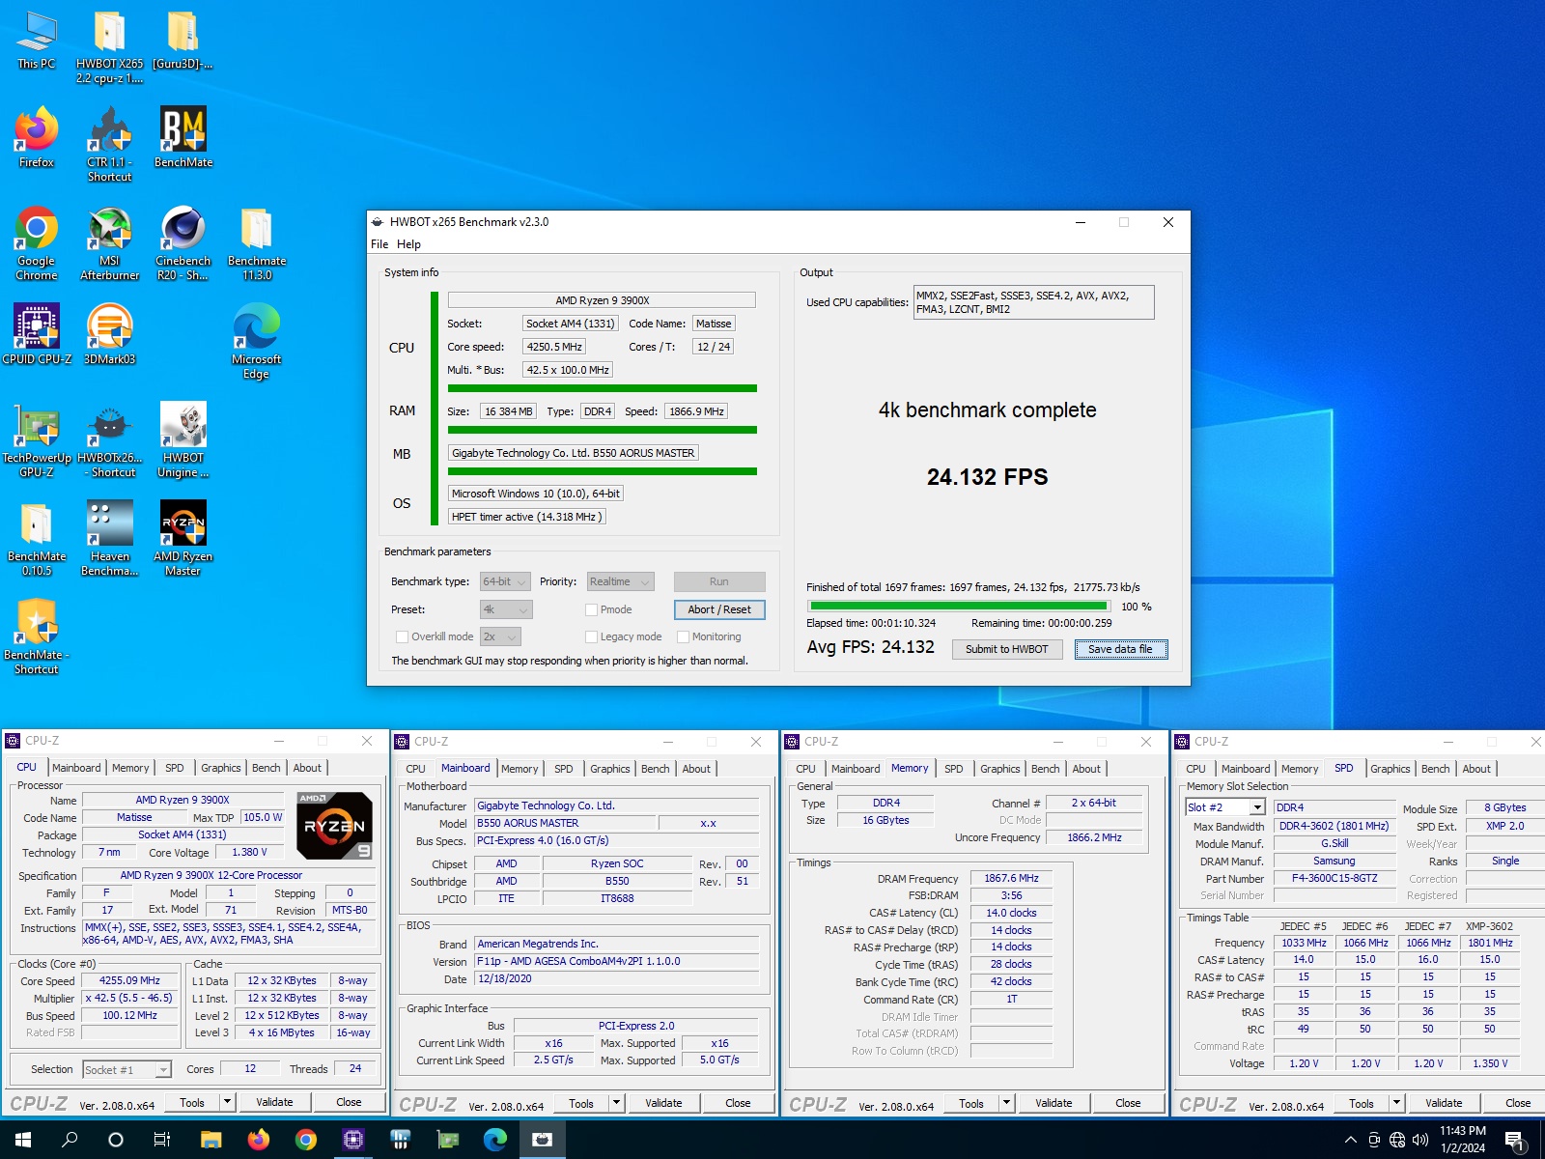Open Cinebench R20 shortcut icon

[183, 243]
